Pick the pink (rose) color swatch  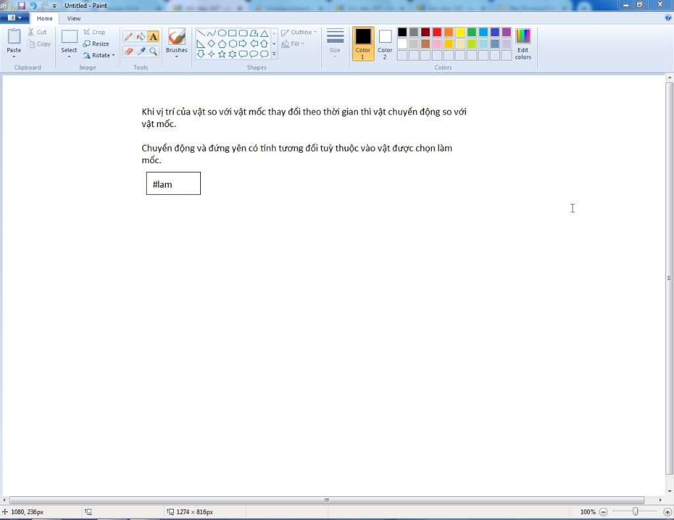tap(437, 44)
